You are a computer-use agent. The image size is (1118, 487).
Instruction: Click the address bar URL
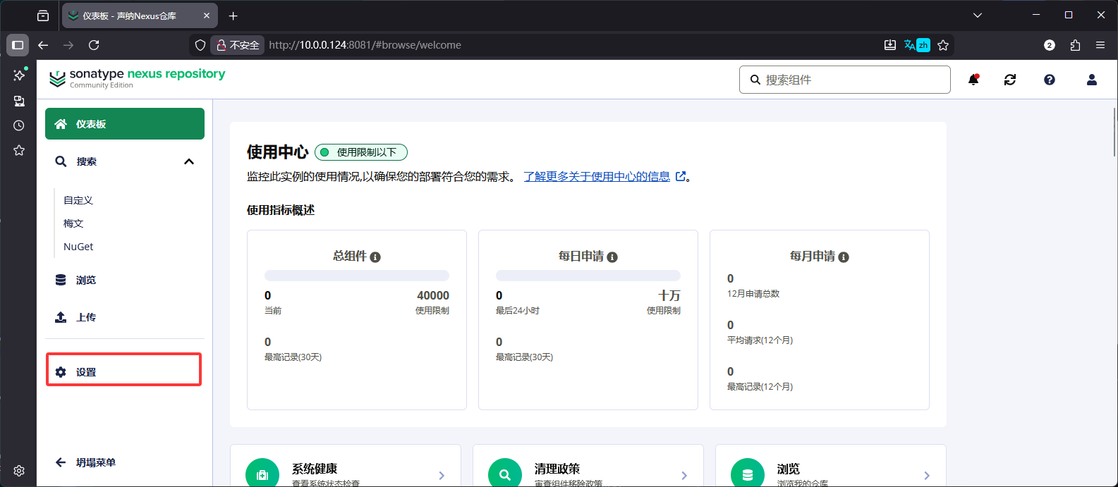click(365, 45)
